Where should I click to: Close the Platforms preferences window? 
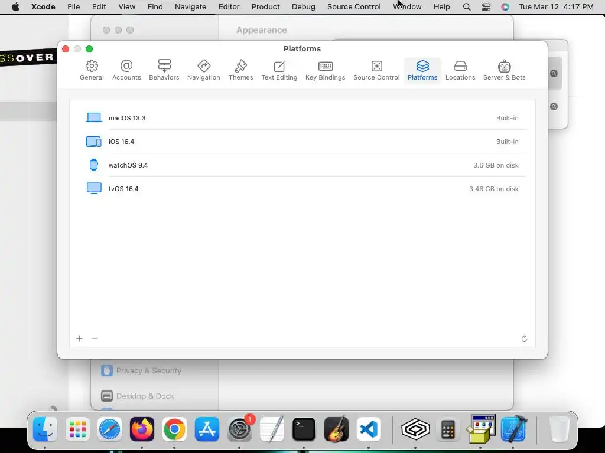click(66, 49)
